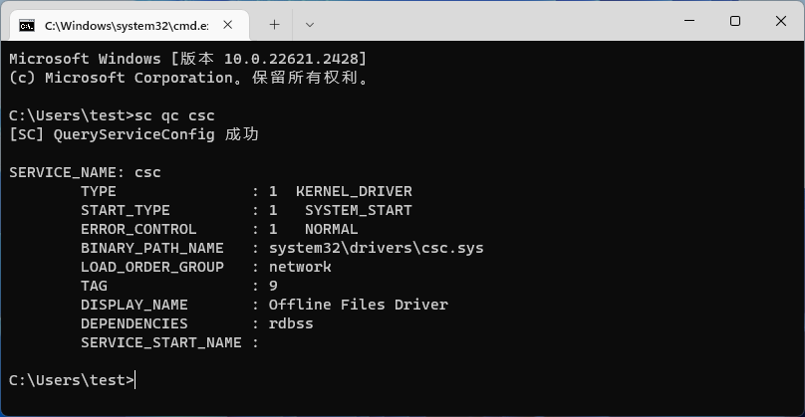Expand the new tab profile dropdown chevron
This screenshot has height=417, width=805.
pyautogui.click(x=310, y=23)
